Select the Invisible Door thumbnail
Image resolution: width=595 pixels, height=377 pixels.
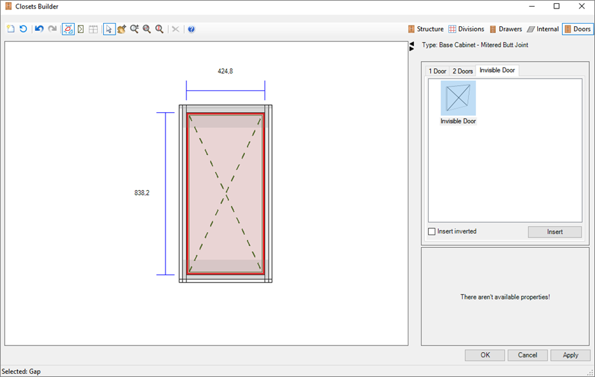tap(458, 98)
